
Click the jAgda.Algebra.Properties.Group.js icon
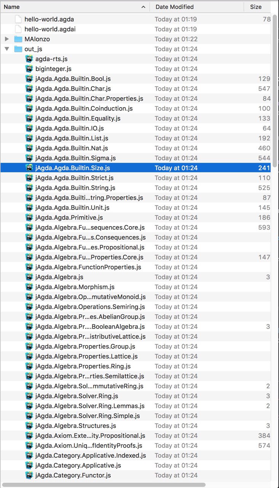tap(29, 346)
